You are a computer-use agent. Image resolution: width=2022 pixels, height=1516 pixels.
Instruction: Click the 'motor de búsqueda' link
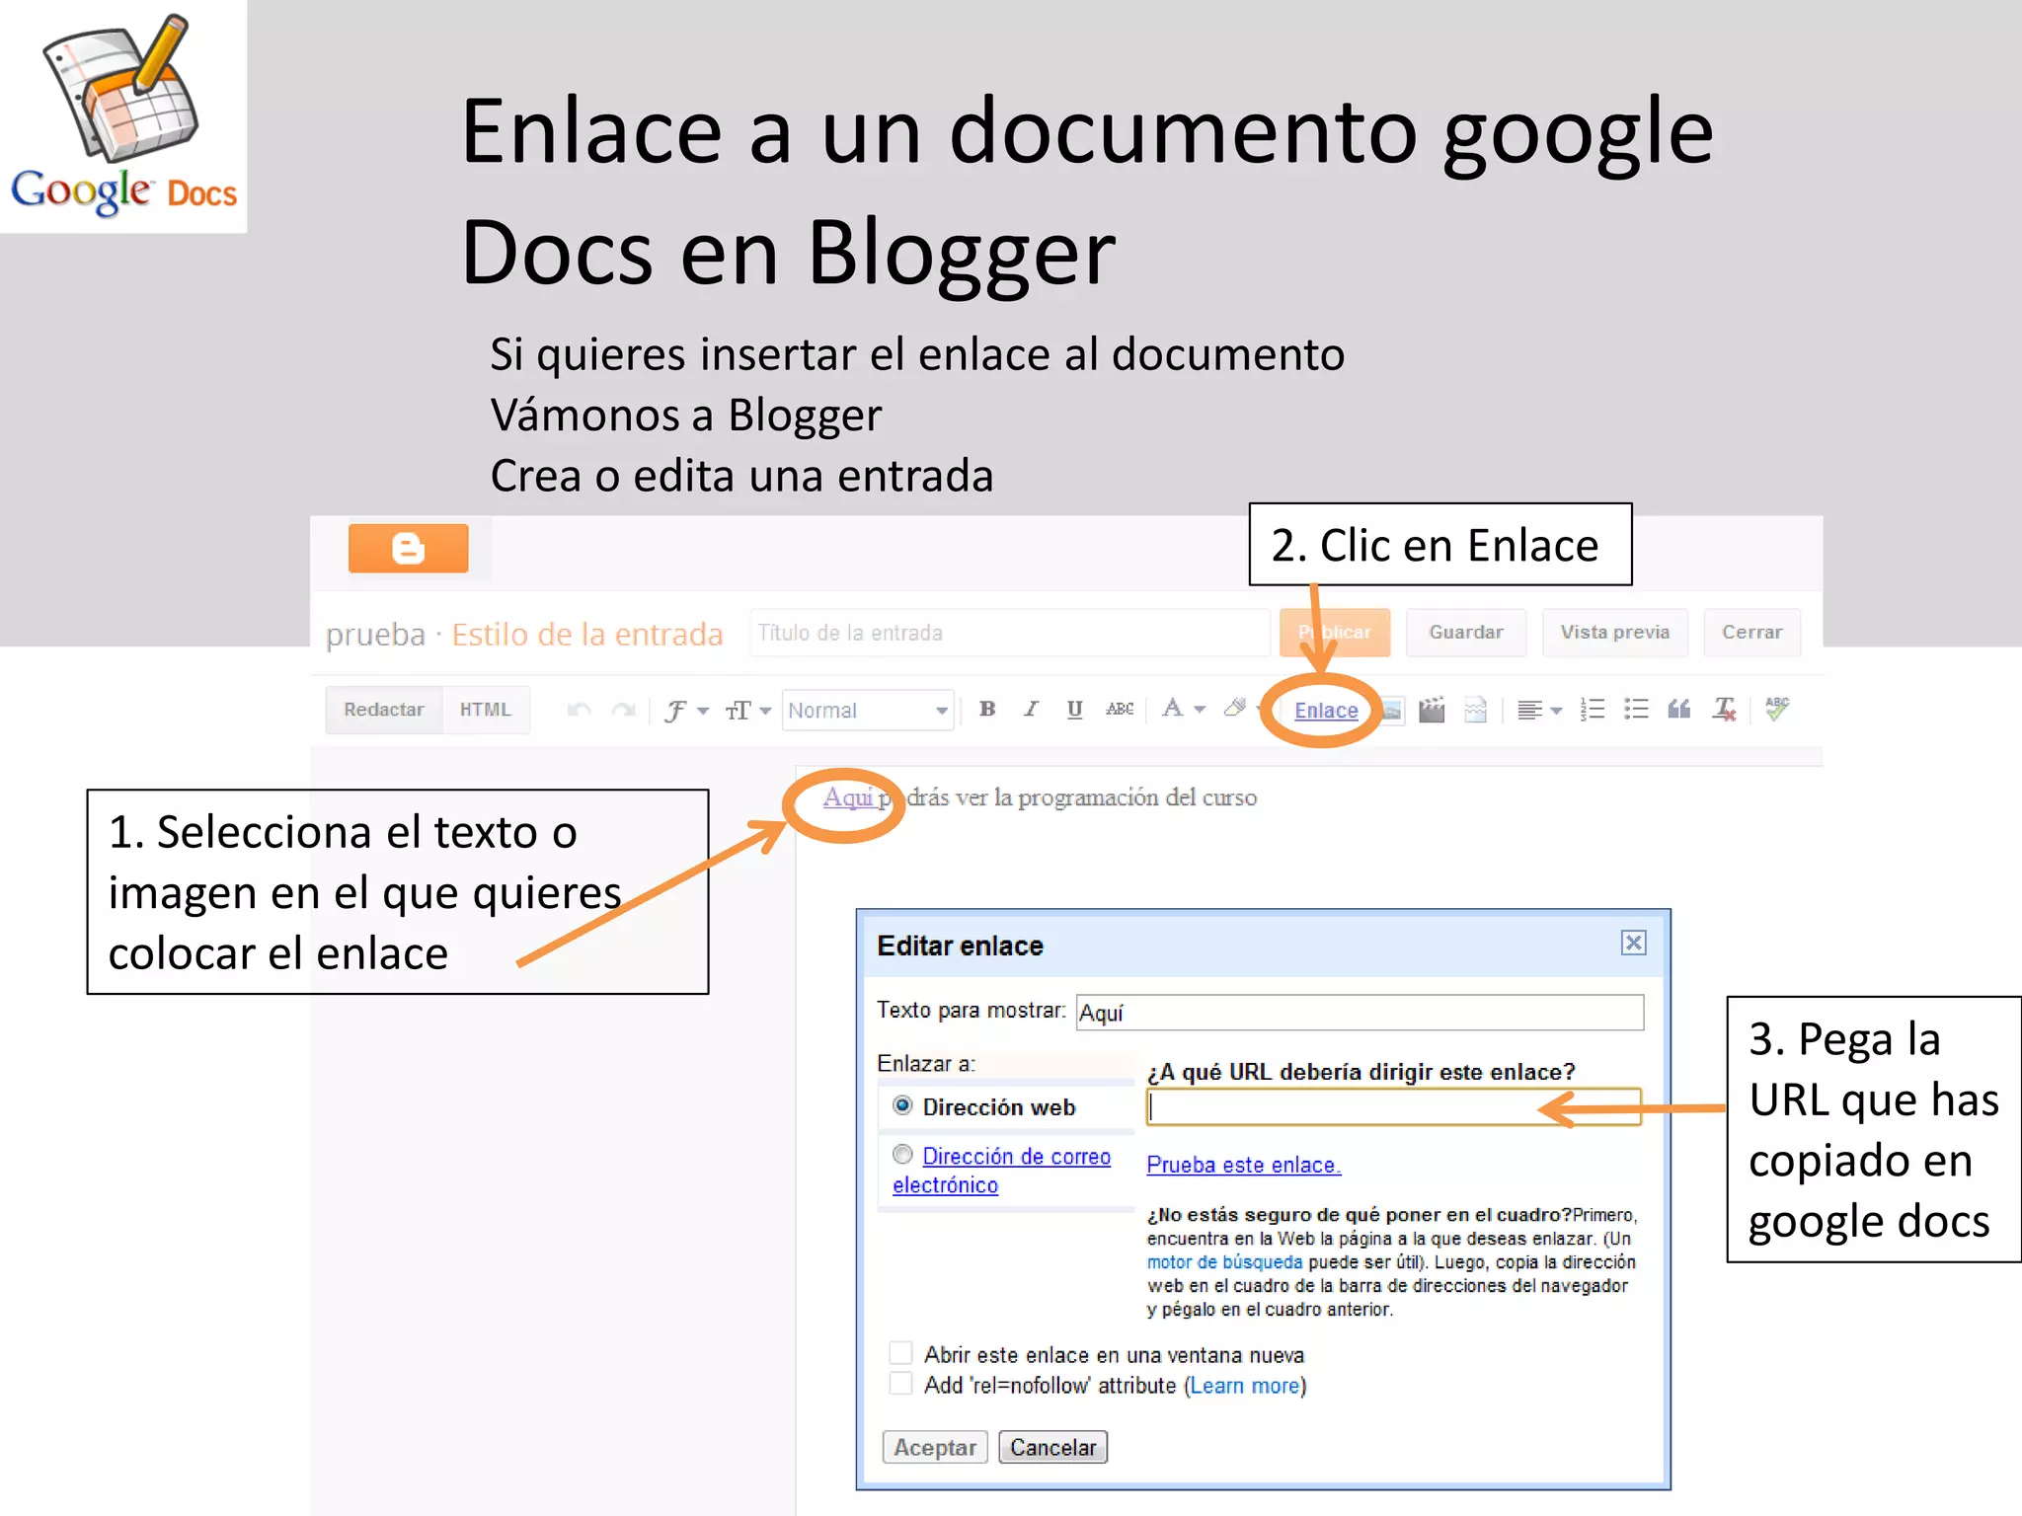click(x=1224, y=1262)
